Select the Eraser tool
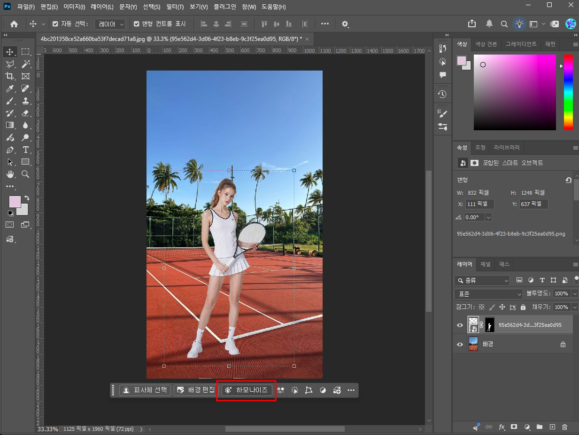 25,113
